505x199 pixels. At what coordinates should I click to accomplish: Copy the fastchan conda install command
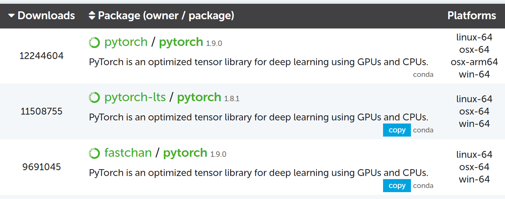[x=397, y=186]
